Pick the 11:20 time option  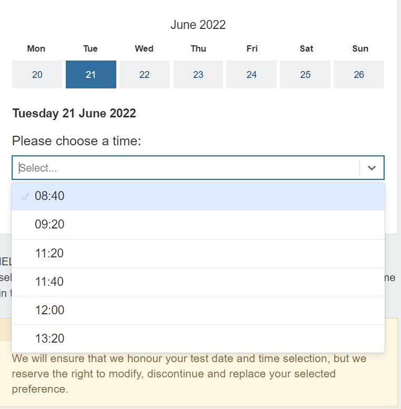click(x=49, y=253)
